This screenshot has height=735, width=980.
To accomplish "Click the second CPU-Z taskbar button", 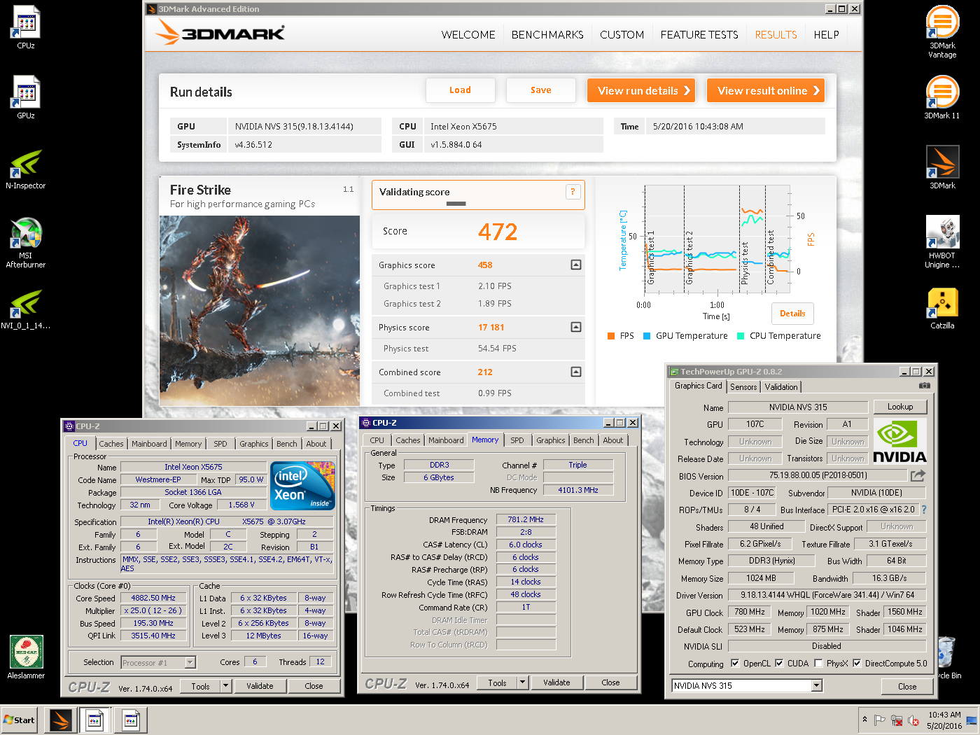I will 131,720.
